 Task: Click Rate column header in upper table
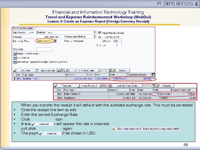[x=118, y=75]
